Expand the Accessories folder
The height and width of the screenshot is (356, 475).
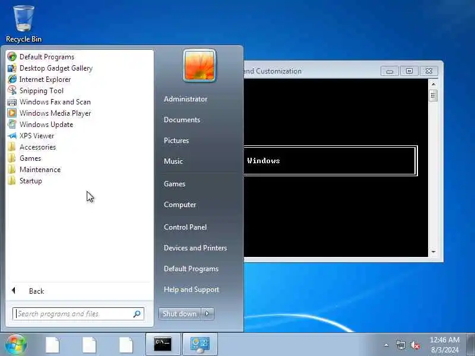(x=79, y=147)
